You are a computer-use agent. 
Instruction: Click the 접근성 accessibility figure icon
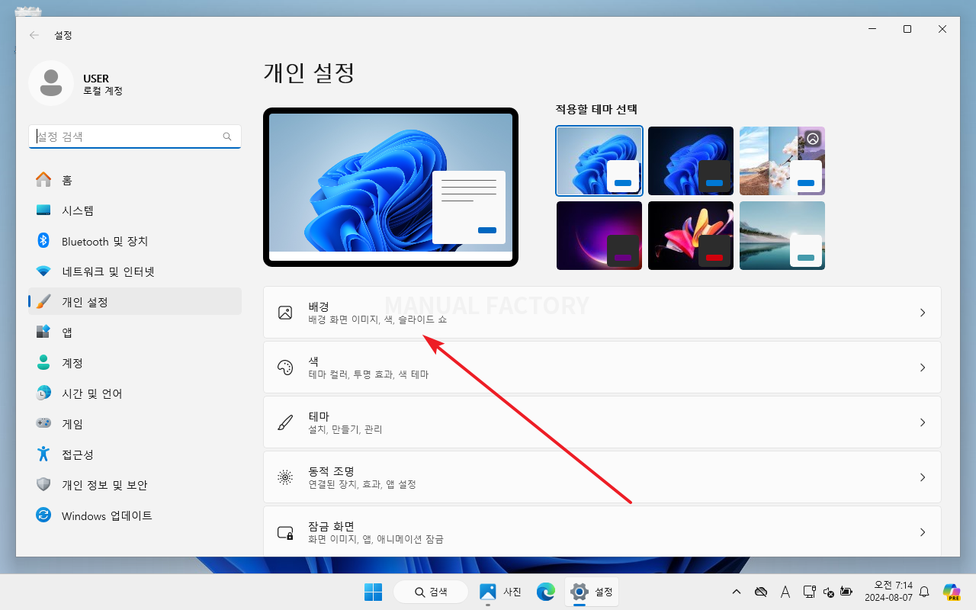pos(43,454)
